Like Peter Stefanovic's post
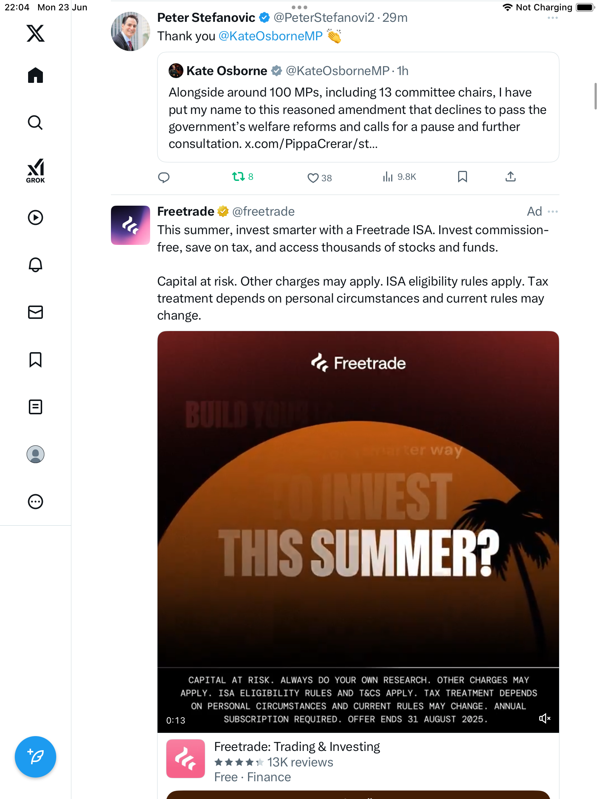 [x=319, y=178]
